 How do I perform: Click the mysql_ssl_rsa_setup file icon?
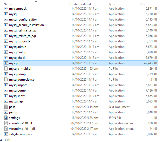[x=6, y=30]
